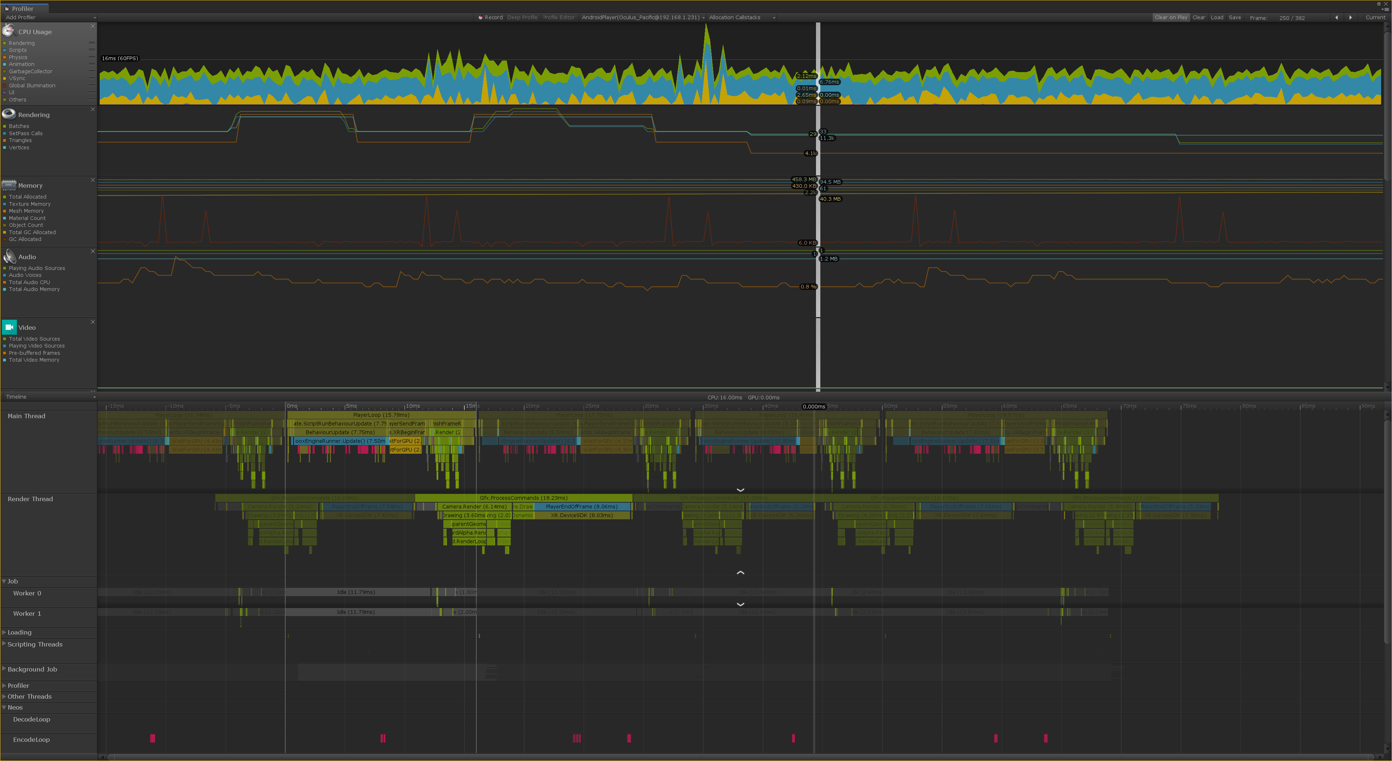Close the CPU Usage profiler module

92,26
